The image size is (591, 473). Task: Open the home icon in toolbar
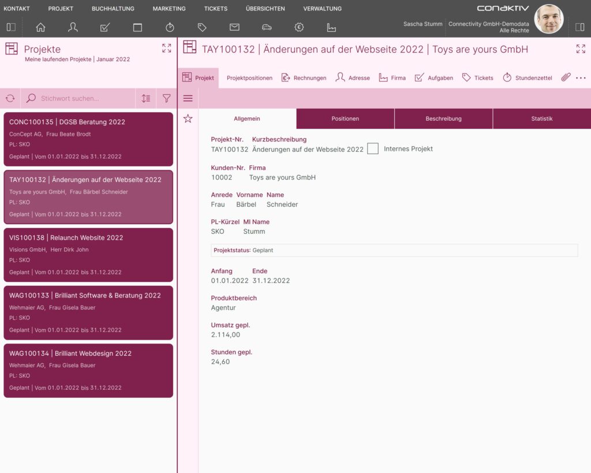(40, 27)
